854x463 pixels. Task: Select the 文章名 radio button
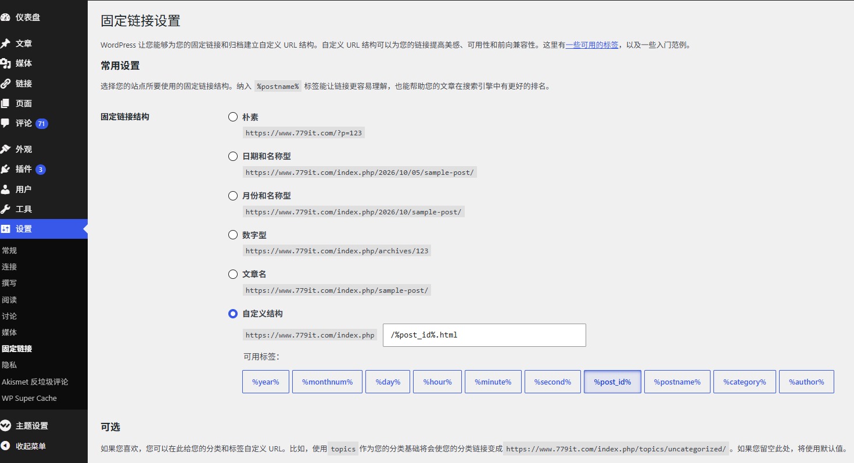[x=233, y=274]
